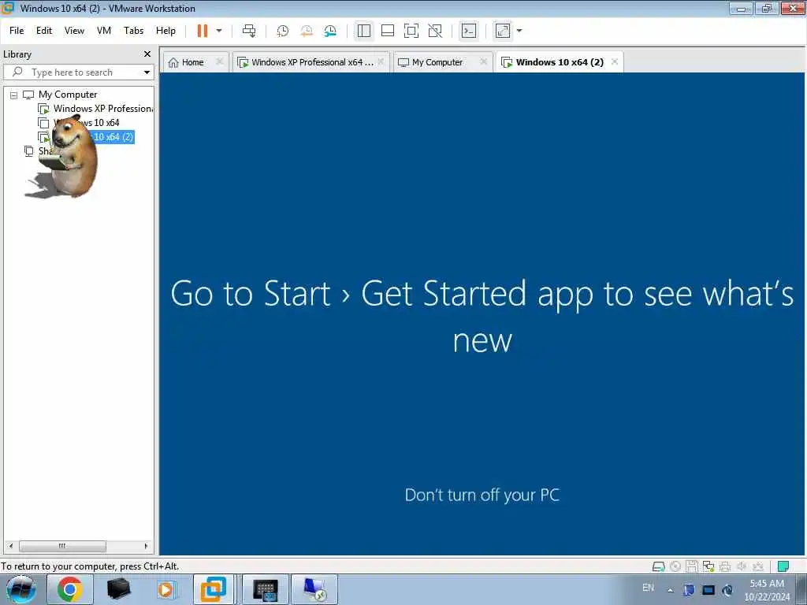Select Windows XP Professional in library tree
Viewport: 807px width, 605px height.
[103, 109]
